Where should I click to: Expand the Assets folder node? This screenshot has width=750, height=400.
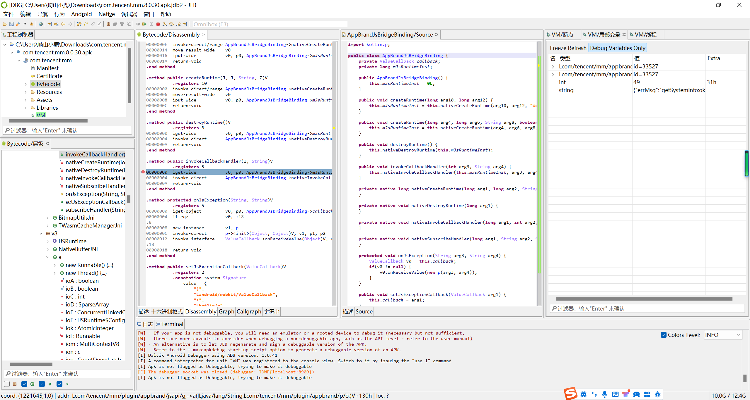click(x=26, y=100)
